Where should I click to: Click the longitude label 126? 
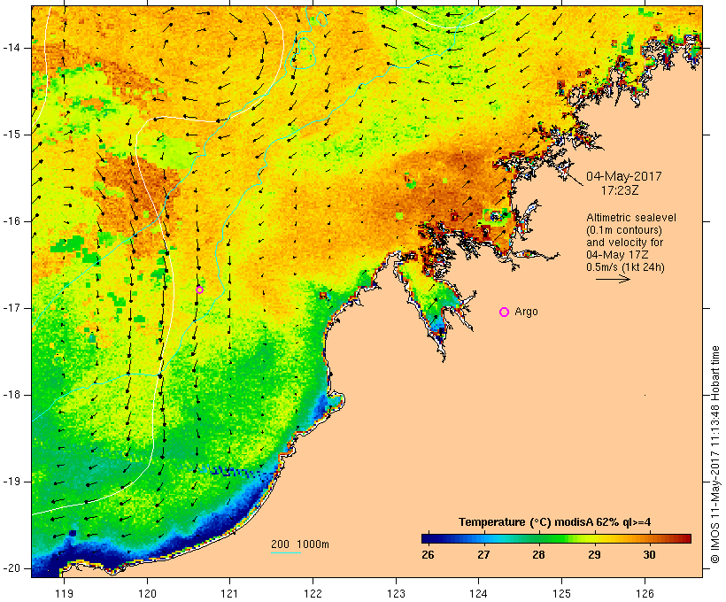pyautogui.click(x=645, y=593)
